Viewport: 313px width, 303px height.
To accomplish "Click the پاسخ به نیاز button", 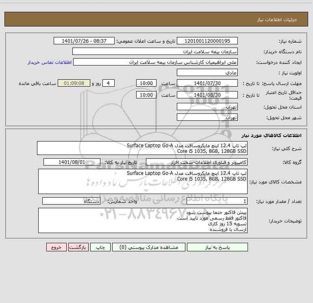I will pyautogui.click(x=217, y=247).
